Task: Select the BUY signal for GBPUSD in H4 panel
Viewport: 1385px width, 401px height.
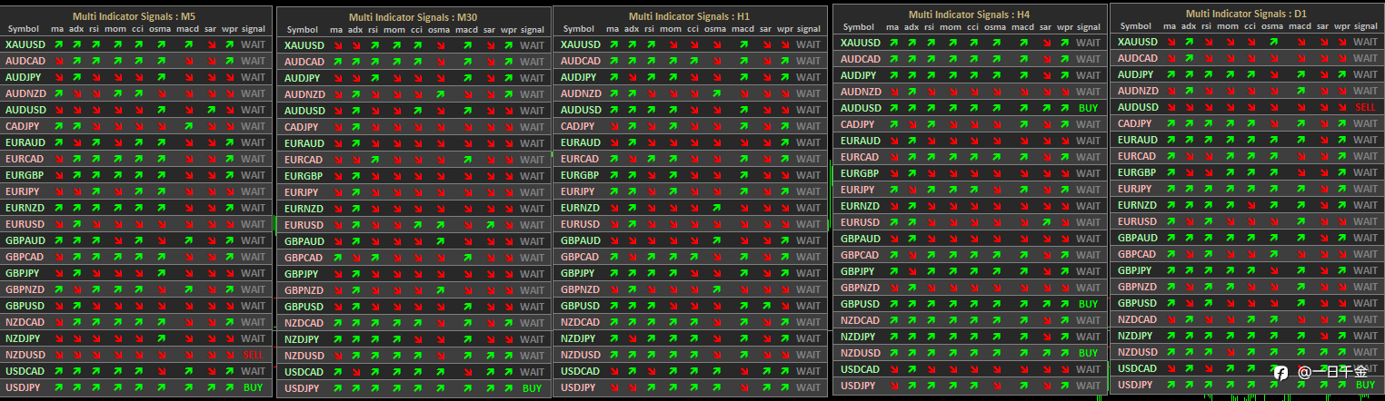Action: 1089,304
